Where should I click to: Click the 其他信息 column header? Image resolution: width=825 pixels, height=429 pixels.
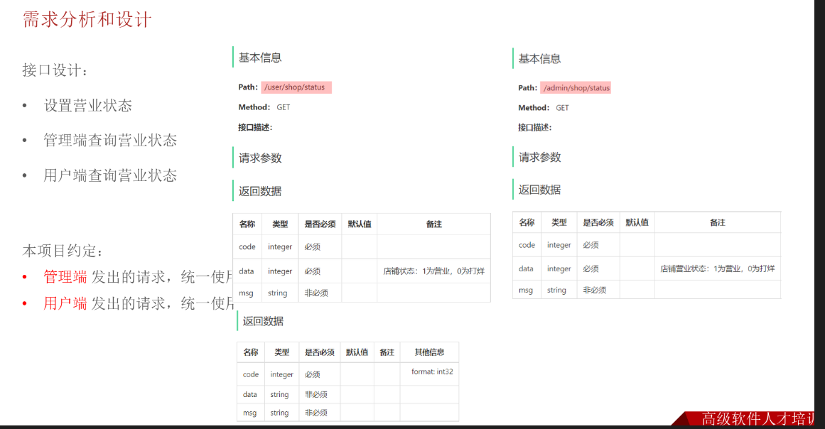[429, 352]
